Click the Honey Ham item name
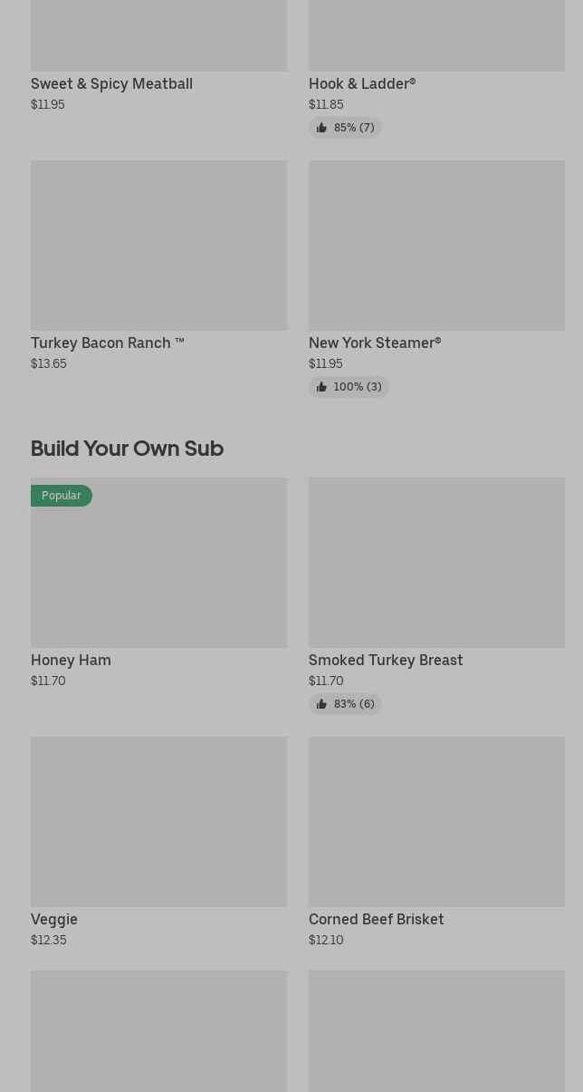Image resolution: width=583 pixels, height=1092 pixels. click(71, 660)
